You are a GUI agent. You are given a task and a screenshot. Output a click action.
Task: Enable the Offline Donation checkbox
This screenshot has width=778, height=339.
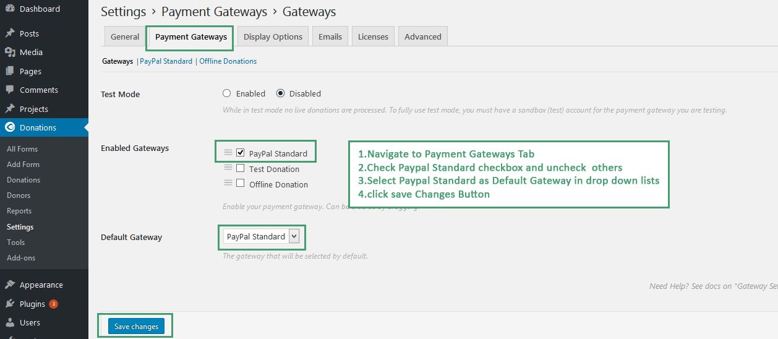coord(241,183)
